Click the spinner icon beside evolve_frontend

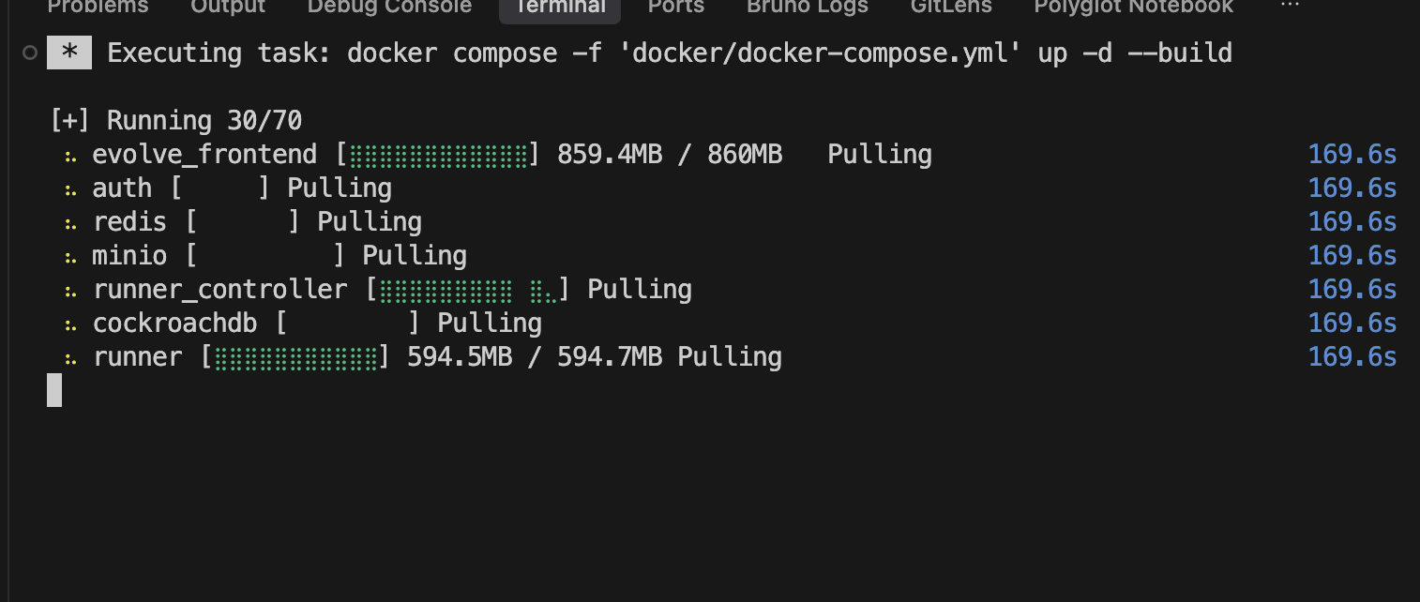71,155
